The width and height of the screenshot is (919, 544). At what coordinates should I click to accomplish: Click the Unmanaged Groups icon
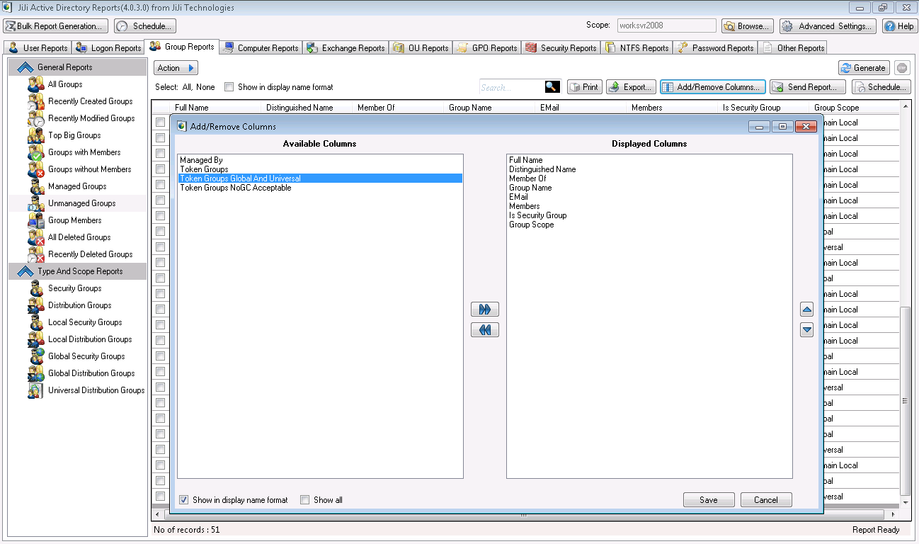[x=36, y=203]
